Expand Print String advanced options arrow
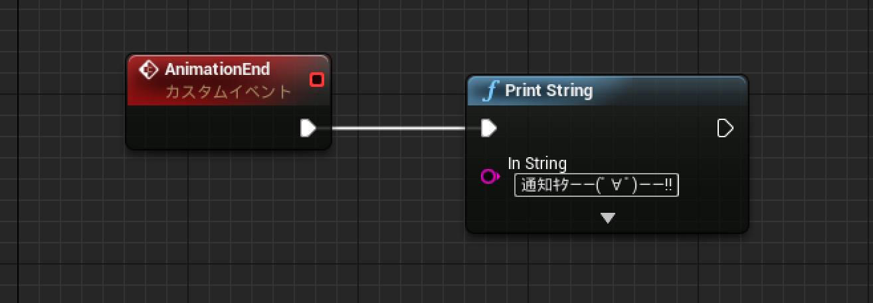Screen dimensions: 873x303 click(x=608, y=217)
